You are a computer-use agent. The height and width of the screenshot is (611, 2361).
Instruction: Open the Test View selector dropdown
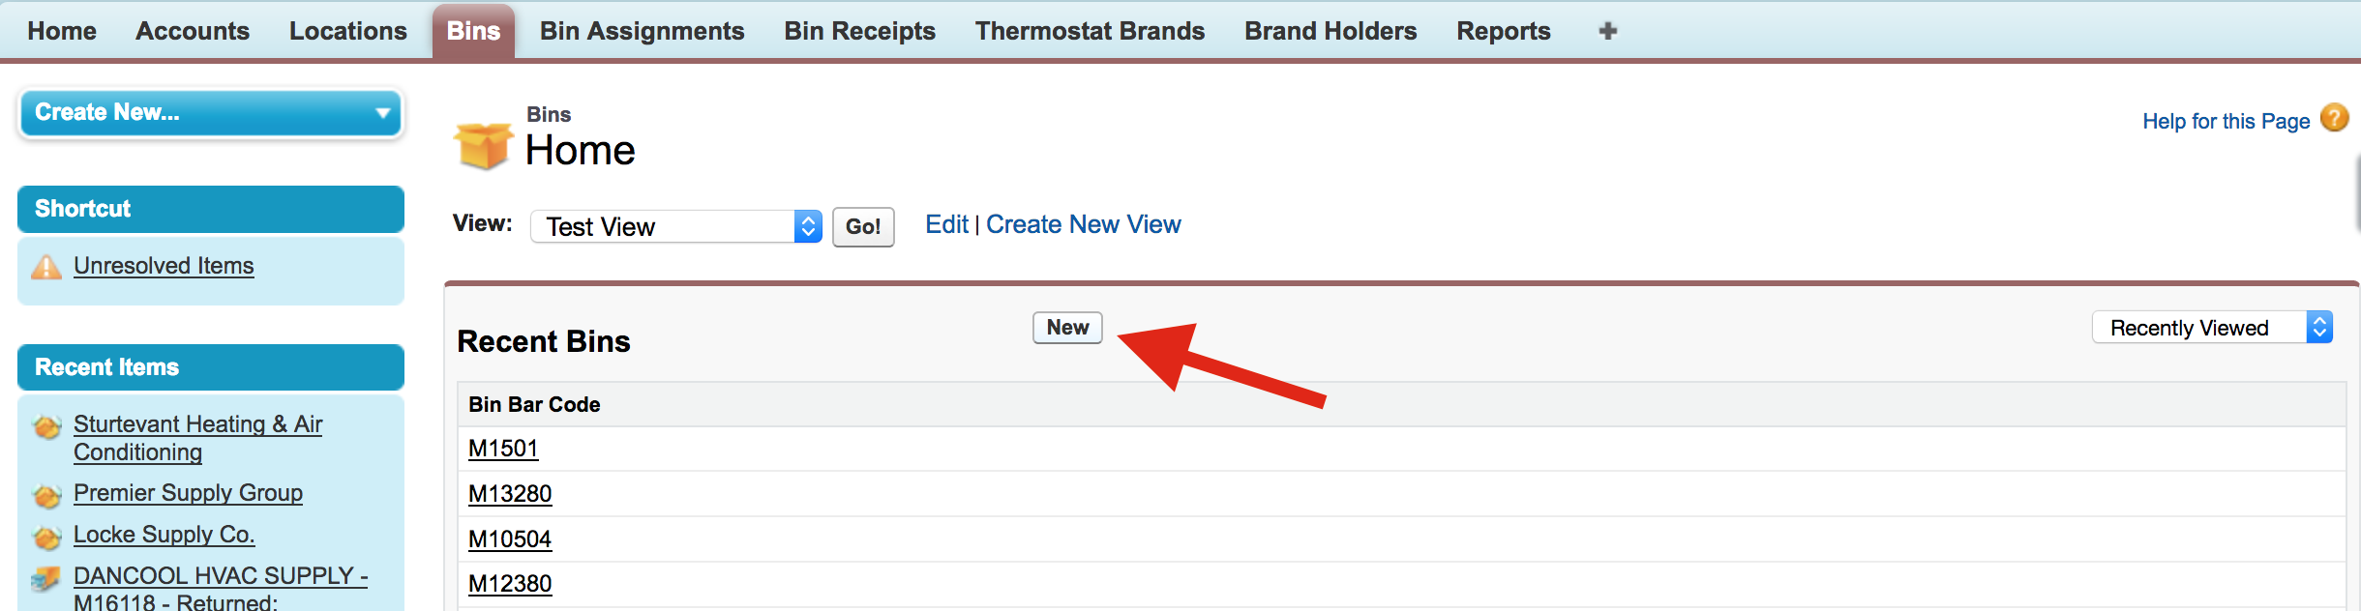point(676,226)
